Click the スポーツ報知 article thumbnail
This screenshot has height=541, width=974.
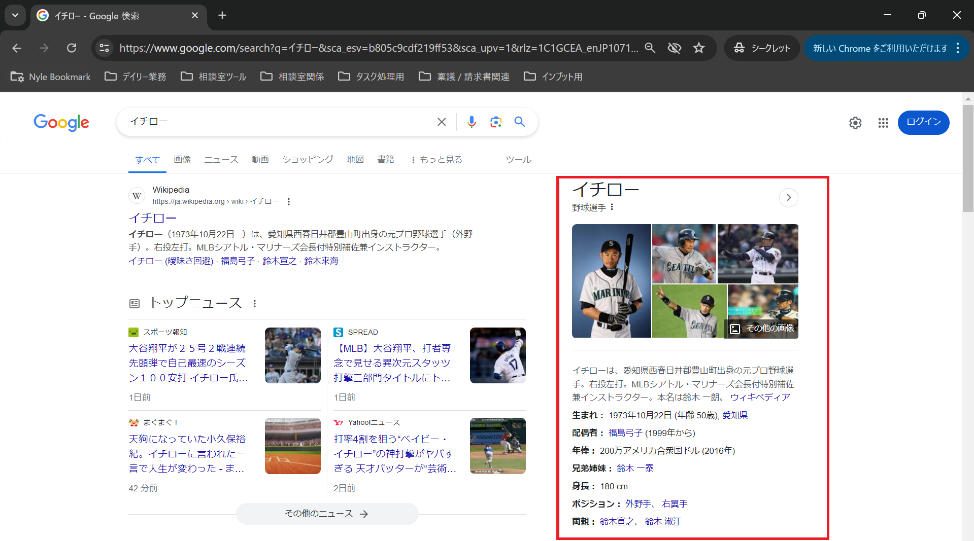tap(293, 355)
